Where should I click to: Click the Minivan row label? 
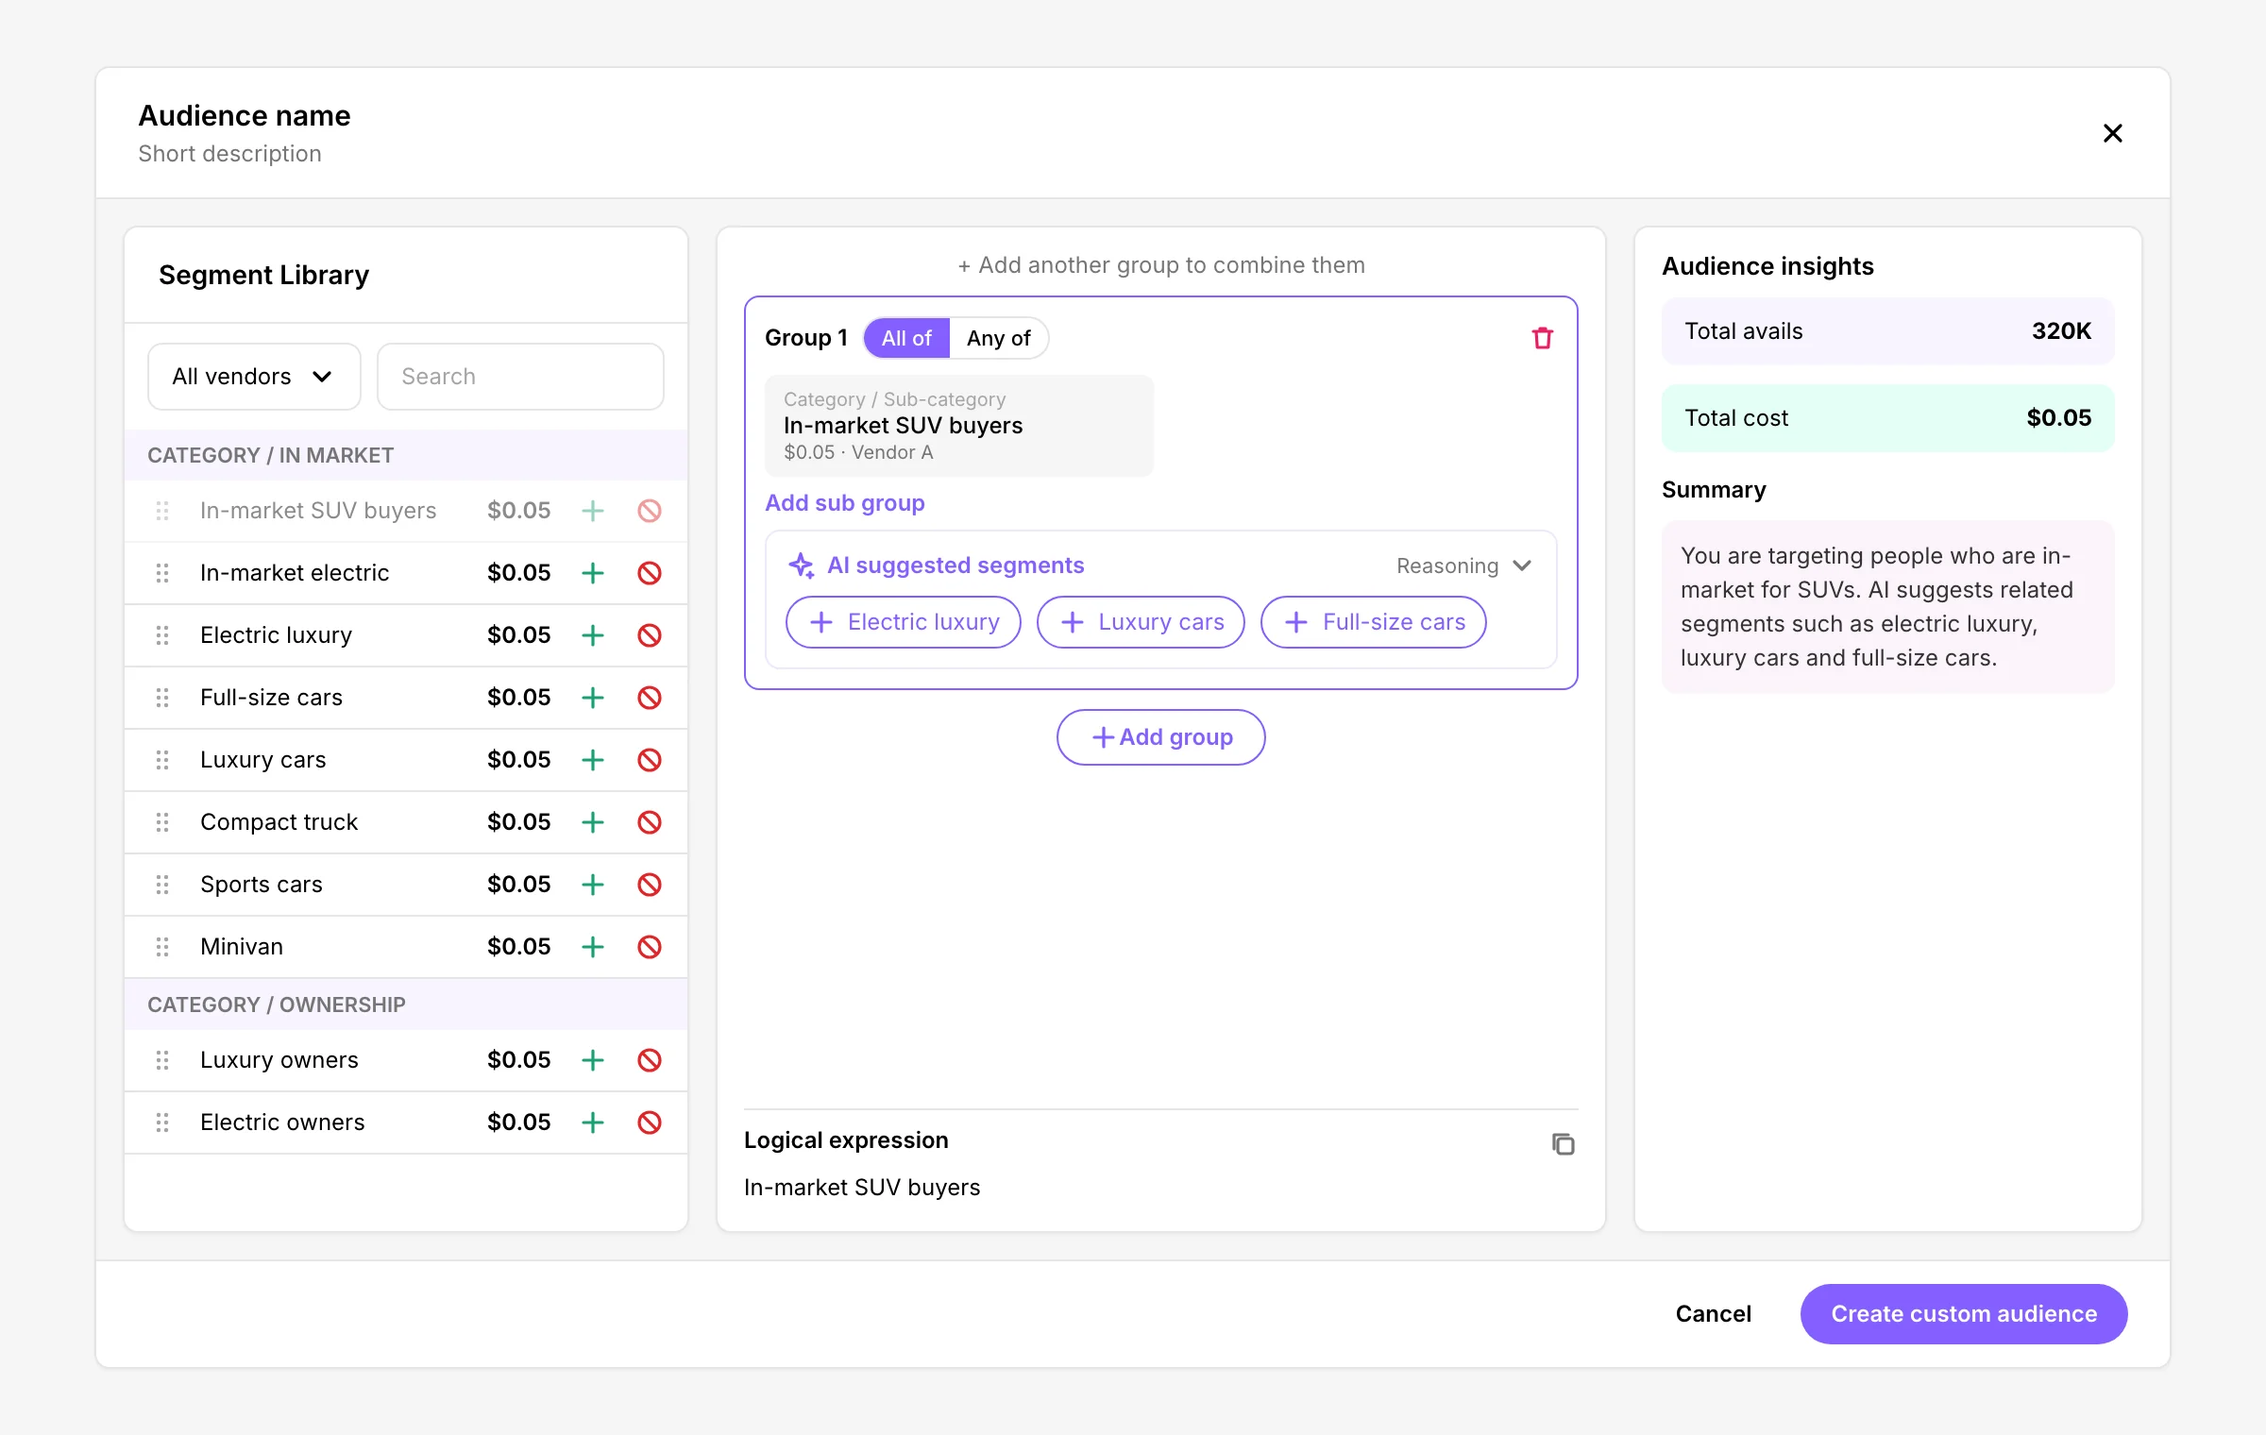click(242, 947)
